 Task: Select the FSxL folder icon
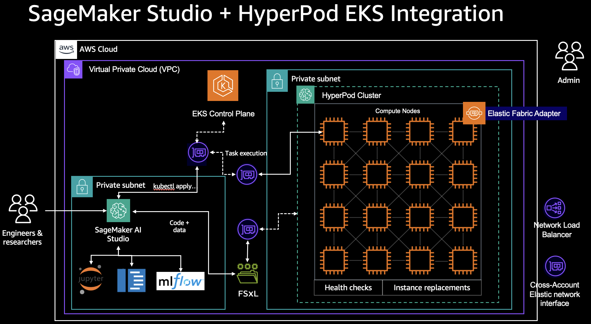point(247,274)
